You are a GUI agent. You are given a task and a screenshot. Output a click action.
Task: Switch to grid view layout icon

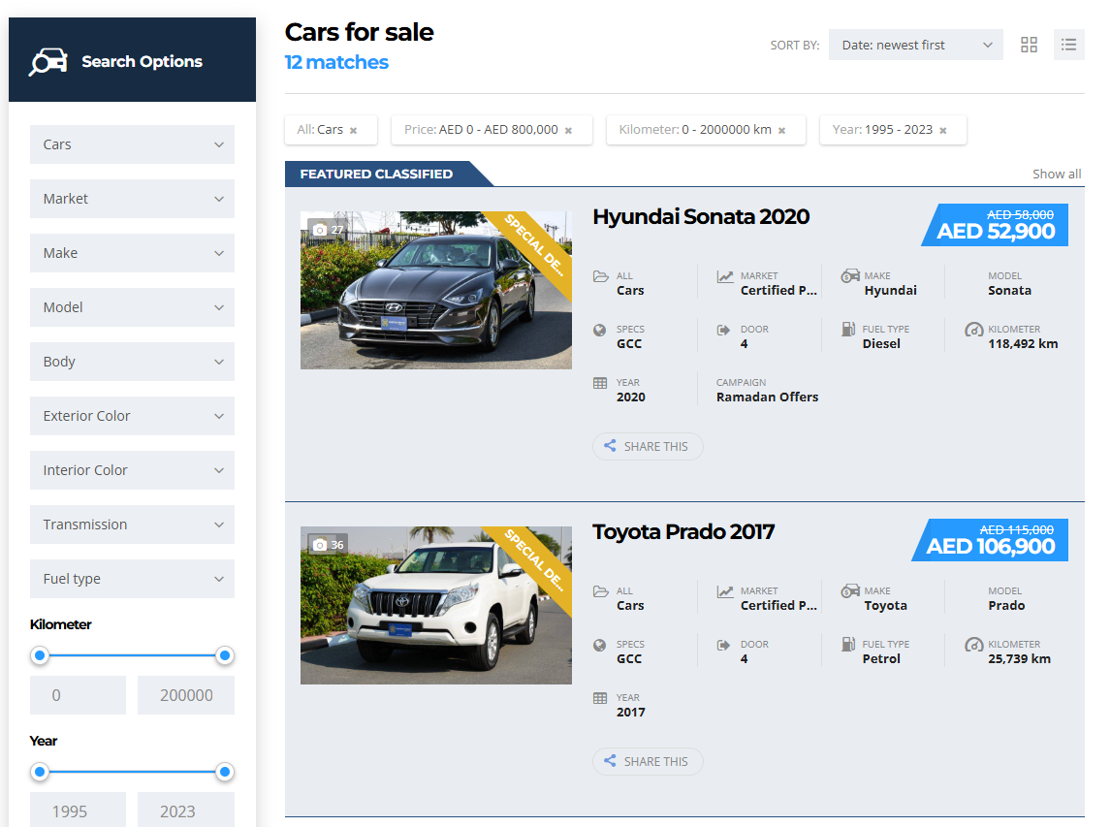tap(1029, 45)
